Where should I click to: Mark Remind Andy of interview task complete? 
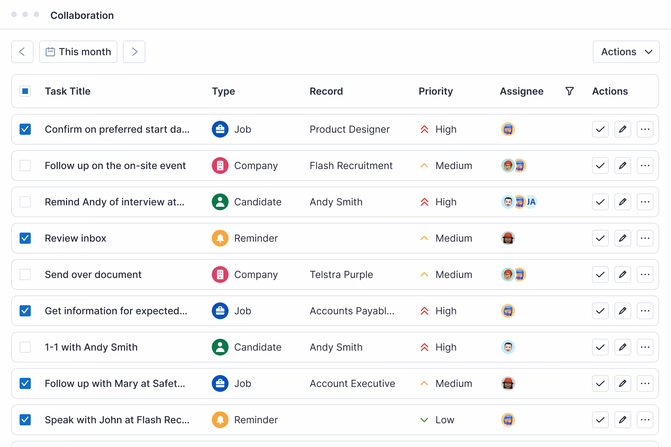[x=600, y=202]
